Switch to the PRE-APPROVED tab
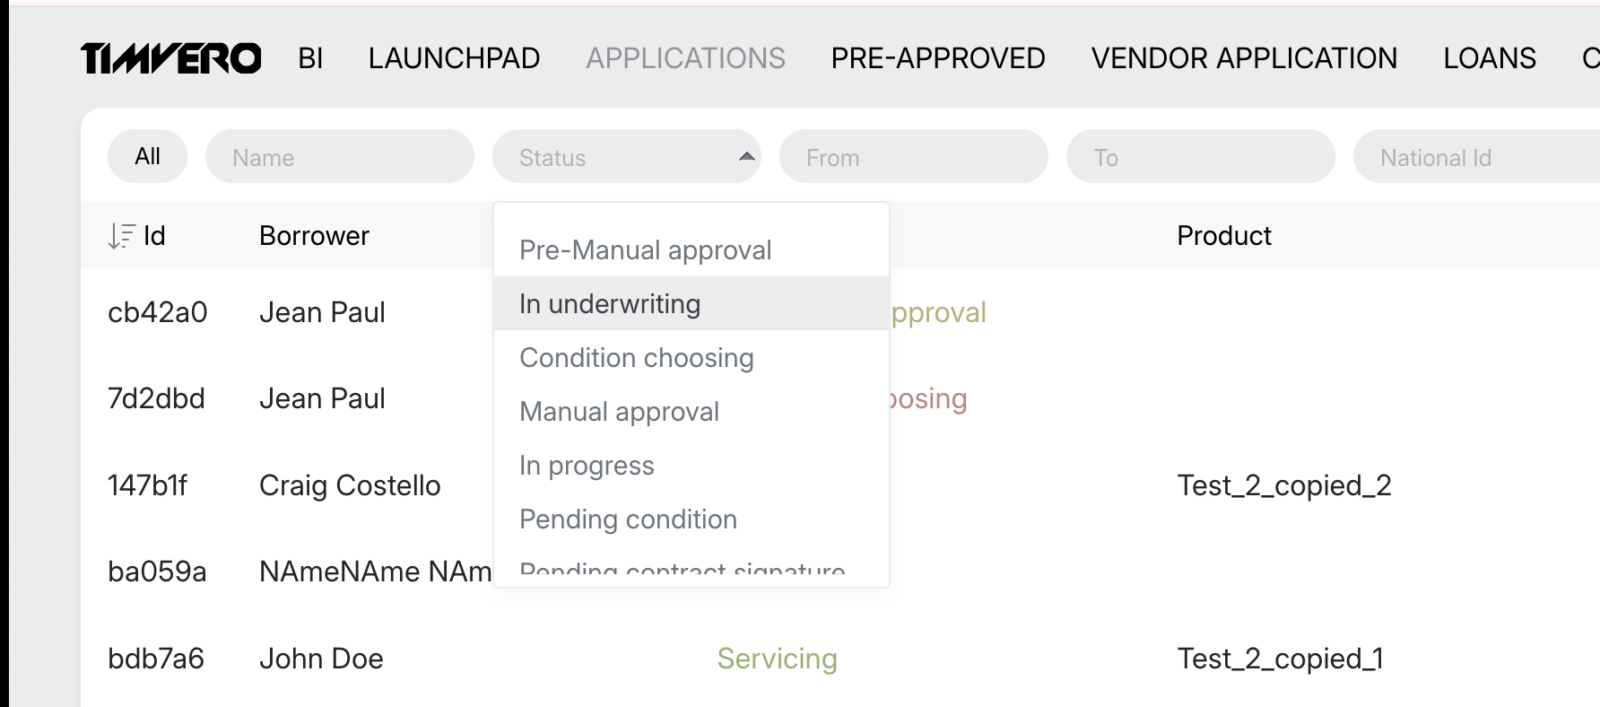This screenshot has width=1600, height=707. 937,59
